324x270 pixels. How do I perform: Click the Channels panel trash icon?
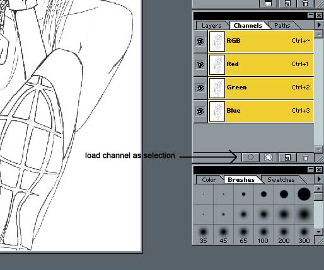(x=305, y=157)
